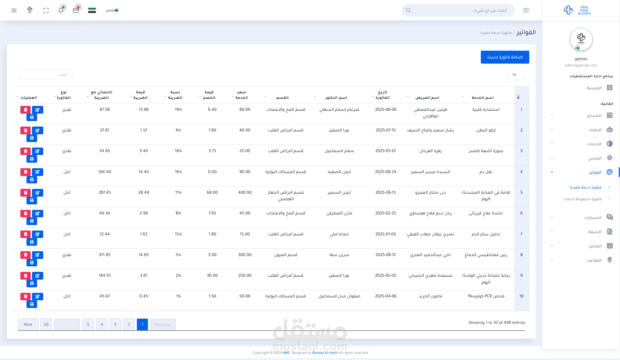This screenshot has width=620, height=360.
Task: Expand the الحسابات sidebar menu
Action: tap(593, 217)
